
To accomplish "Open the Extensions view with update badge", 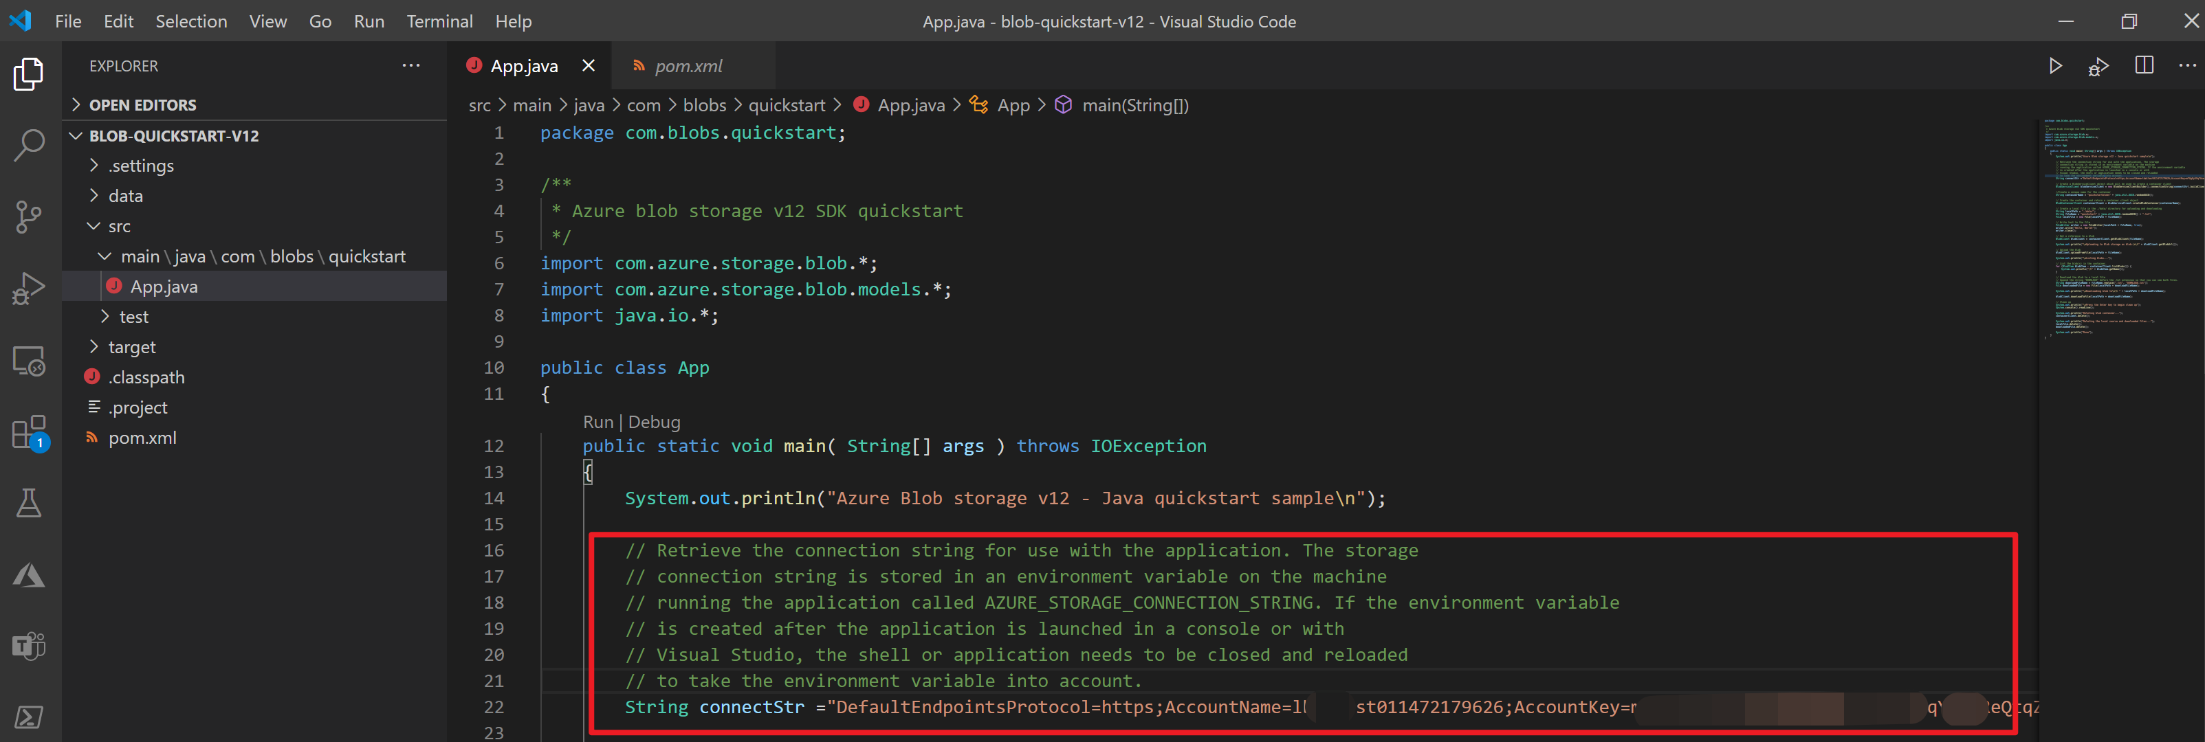I will [x=29, y=433].
